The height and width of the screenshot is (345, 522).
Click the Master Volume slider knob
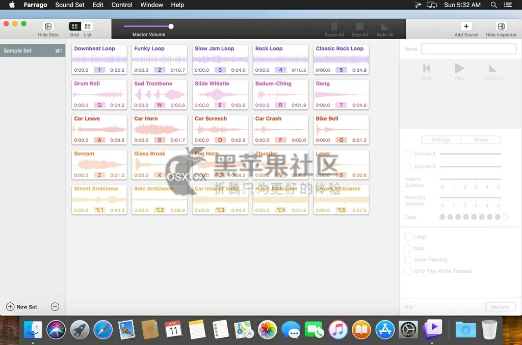coord(171,26)
